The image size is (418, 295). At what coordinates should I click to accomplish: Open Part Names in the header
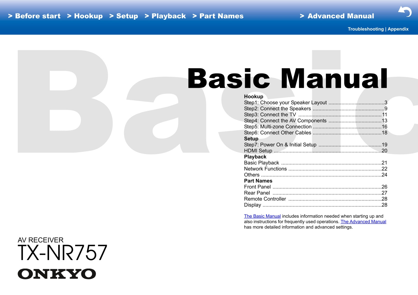point(218,16)
